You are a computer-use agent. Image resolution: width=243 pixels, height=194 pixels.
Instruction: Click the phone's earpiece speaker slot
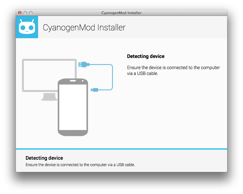point(73,81)
